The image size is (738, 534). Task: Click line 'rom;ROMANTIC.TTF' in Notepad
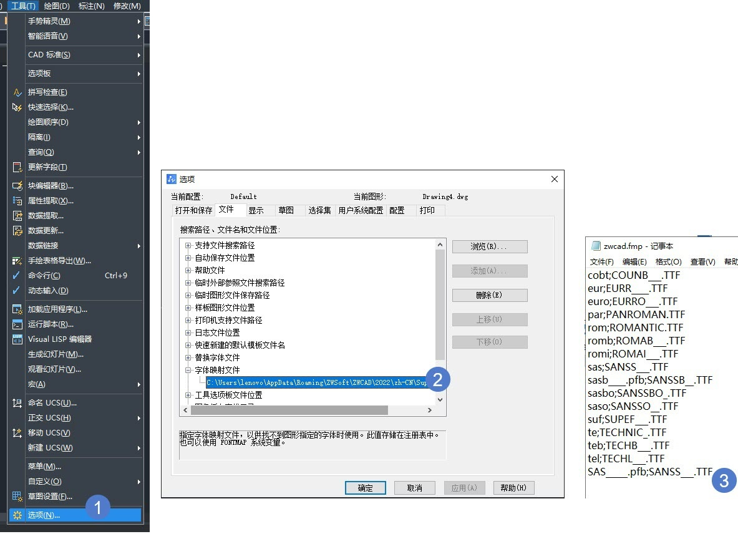pyautogui.click(x=636, y=328)
